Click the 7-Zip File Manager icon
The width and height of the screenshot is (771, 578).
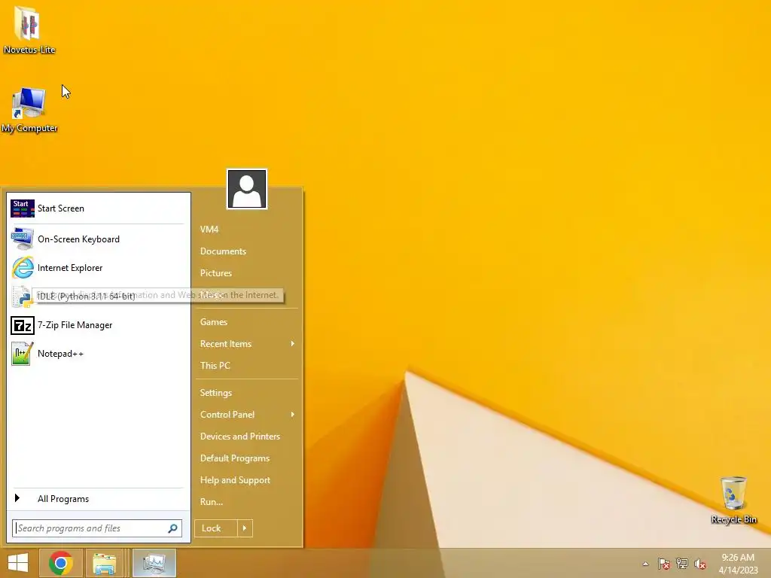22,325
